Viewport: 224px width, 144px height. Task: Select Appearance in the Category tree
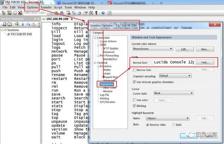pyautogui.click(x=107, y=84)
